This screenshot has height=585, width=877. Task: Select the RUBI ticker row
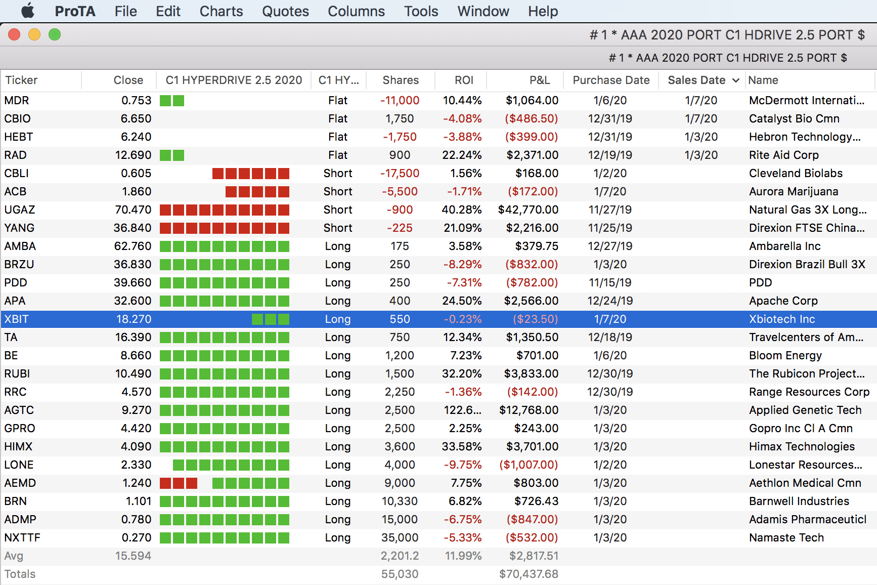(x=439, y=373)
